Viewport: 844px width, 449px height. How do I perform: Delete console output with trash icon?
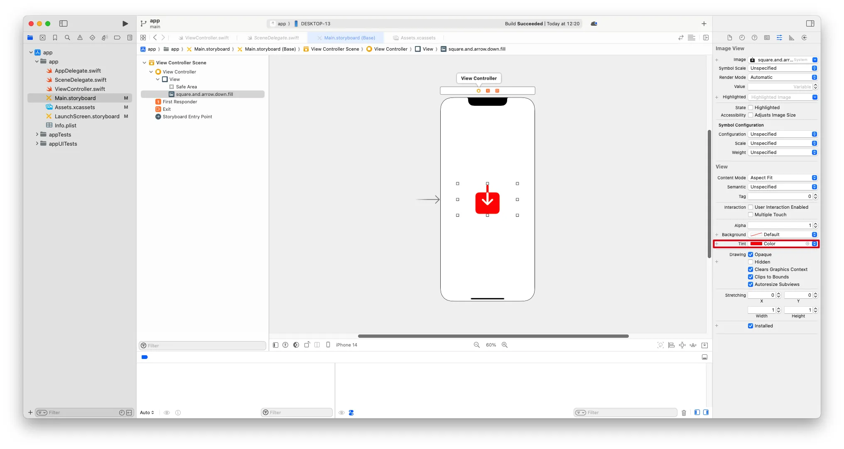[684, 412]
